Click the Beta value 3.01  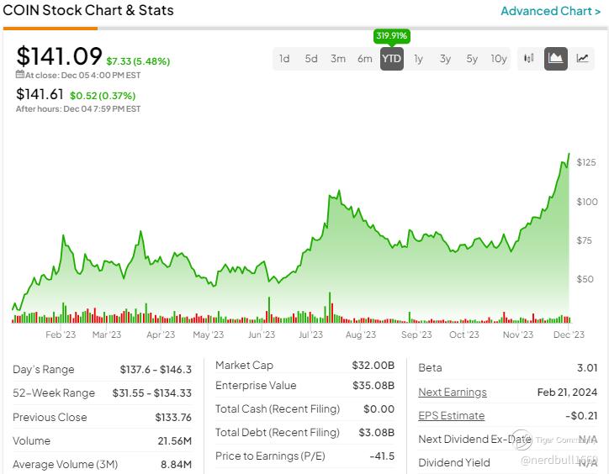tap(587, 367)
